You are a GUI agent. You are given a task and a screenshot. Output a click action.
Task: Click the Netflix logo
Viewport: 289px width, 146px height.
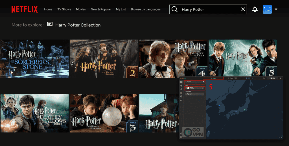[x=25, y=9]
